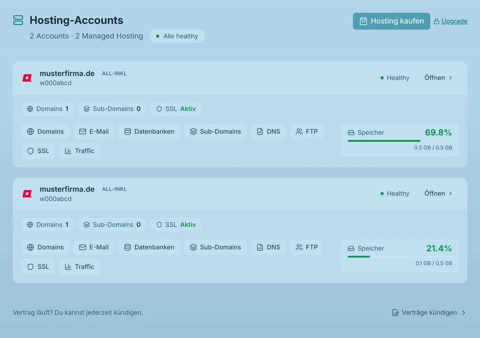Click Healthy badge on second account

coord(395,194)
